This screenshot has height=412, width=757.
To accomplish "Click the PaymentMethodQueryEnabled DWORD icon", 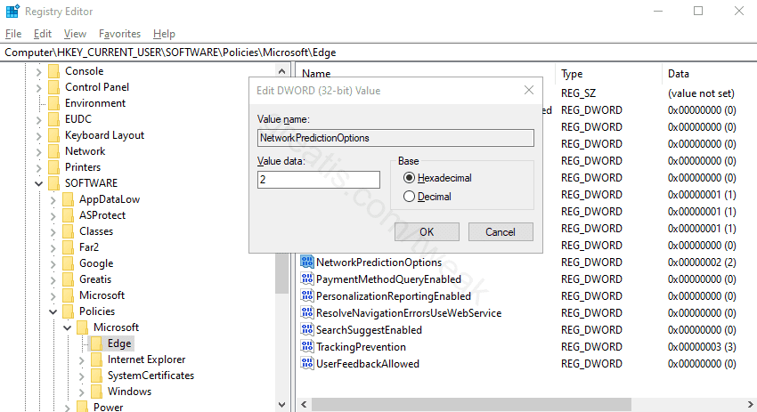I will pyautogui.click(x=307, y=279).
